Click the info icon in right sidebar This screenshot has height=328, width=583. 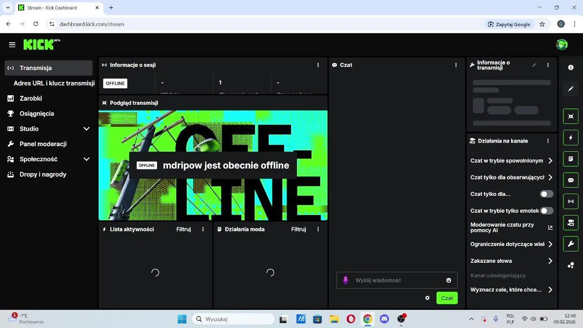coord(571,67)
